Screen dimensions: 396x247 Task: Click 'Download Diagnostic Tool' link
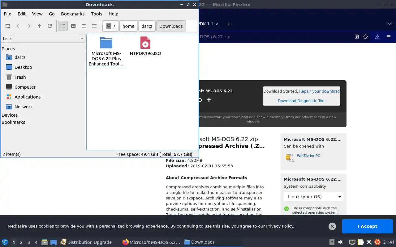tap(302, 101)
